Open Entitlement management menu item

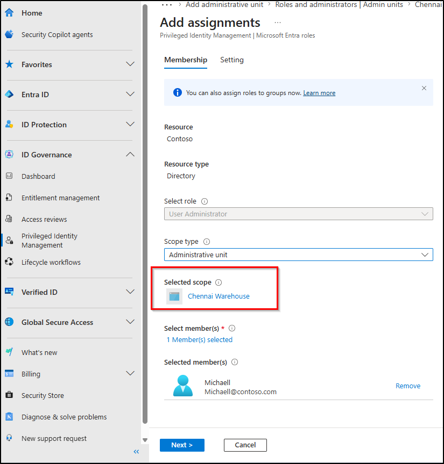click(60, 198)
